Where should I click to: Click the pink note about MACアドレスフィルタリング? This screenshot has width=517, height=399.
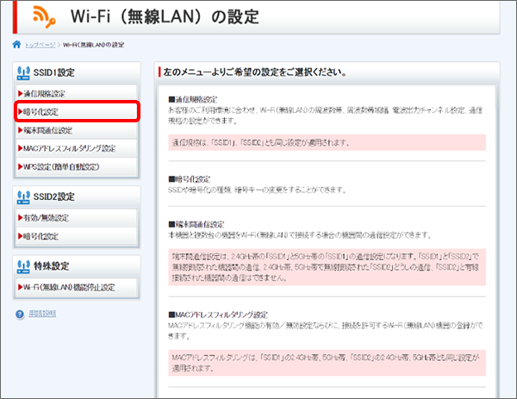[x=327, y=363]
